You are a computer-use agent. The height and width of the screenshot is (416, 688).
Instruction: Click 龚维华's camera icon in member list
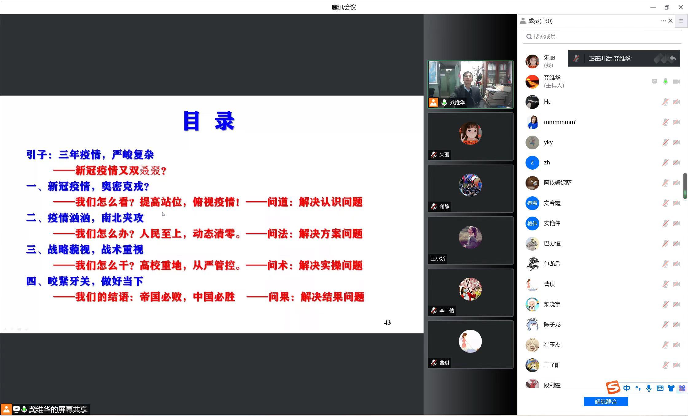coord(676,82)
